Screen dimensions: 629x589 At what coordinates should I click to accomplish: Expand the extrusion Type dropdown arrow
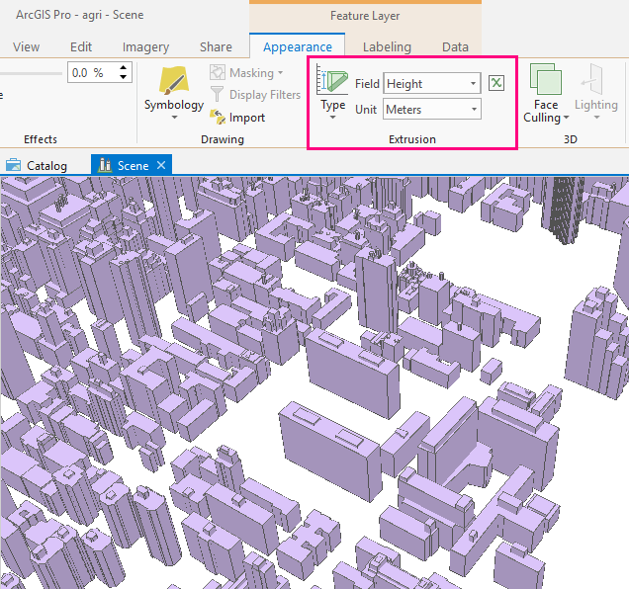[332, 118]
